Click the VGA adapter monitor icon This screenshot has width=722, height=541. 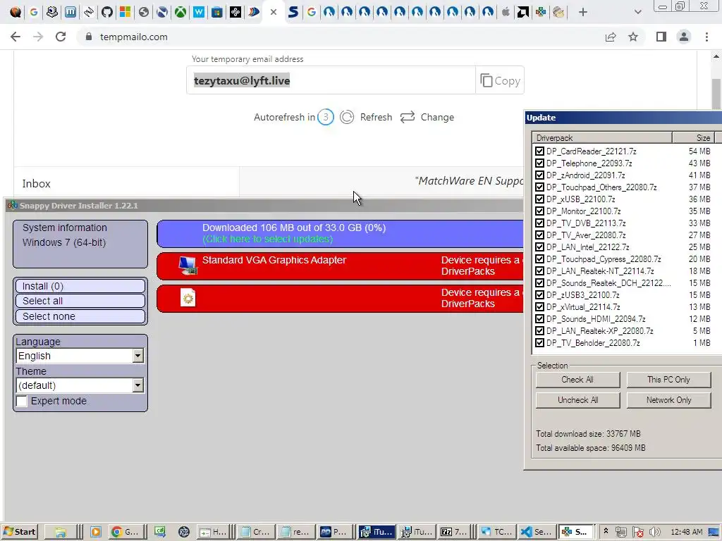coord(188,266)
